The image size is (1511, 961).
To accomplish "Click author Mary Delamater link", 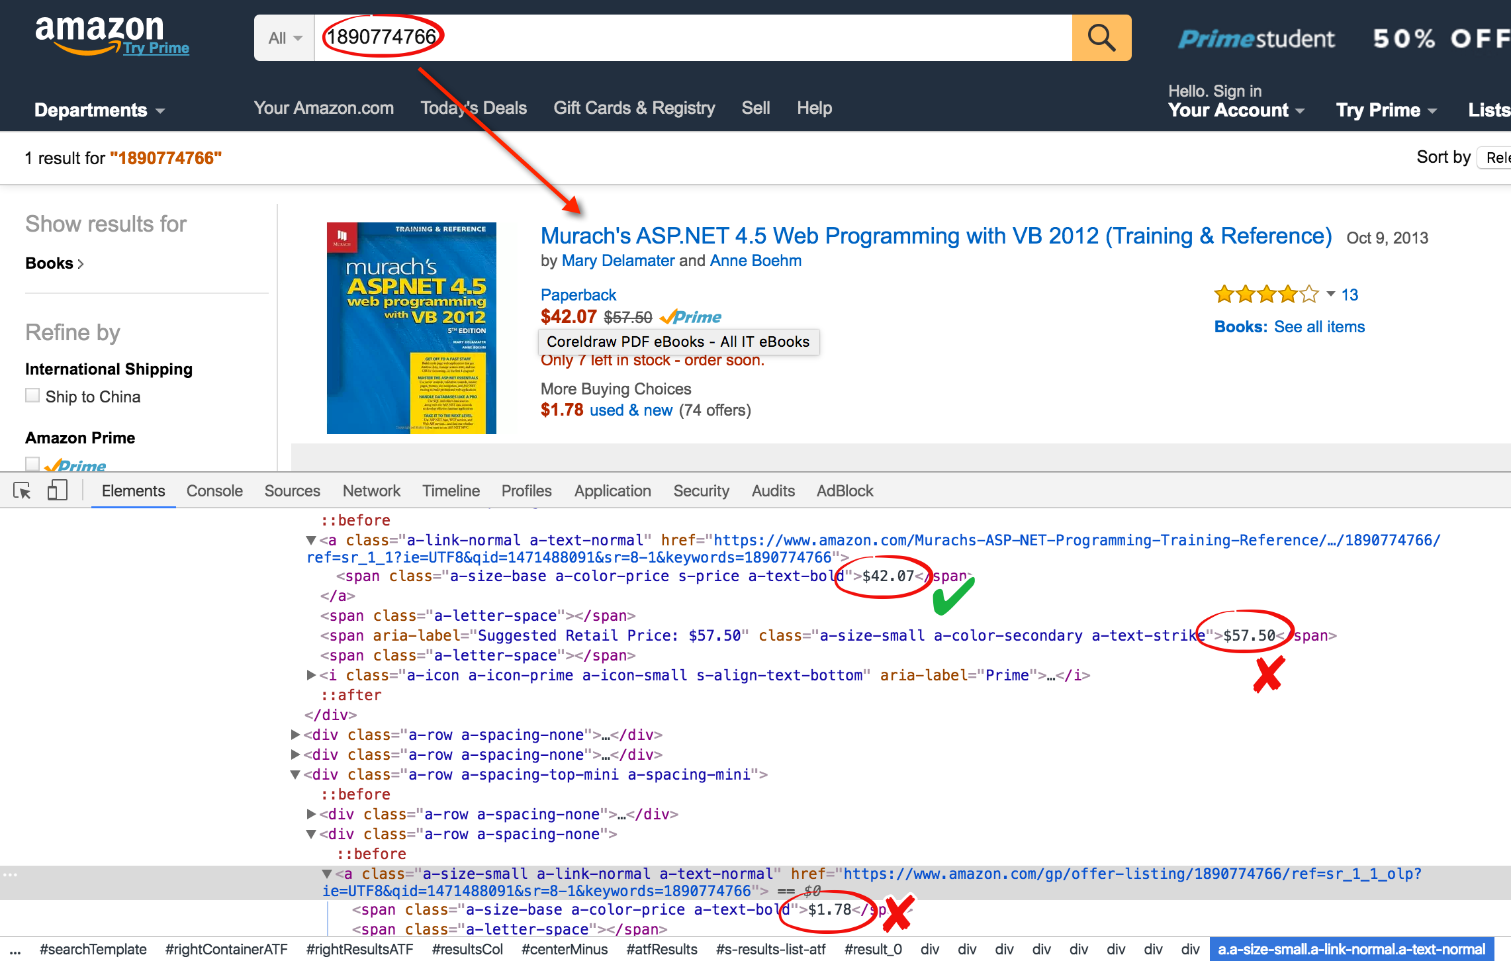I will click(x=618, y=261).
